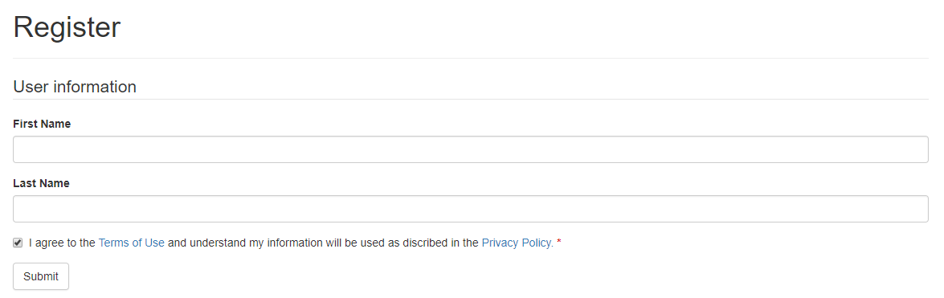The width and height of the screenshot is (944, 298).
Task: Open the Privacy Policy link
Action: point(517,243)
